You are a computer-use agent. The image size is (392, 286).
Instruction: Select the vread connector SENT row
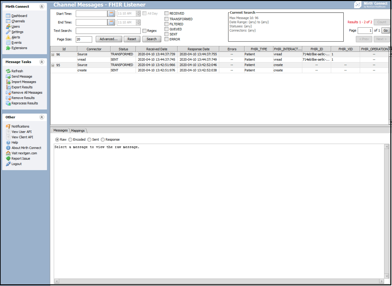(x=220, y=60)
